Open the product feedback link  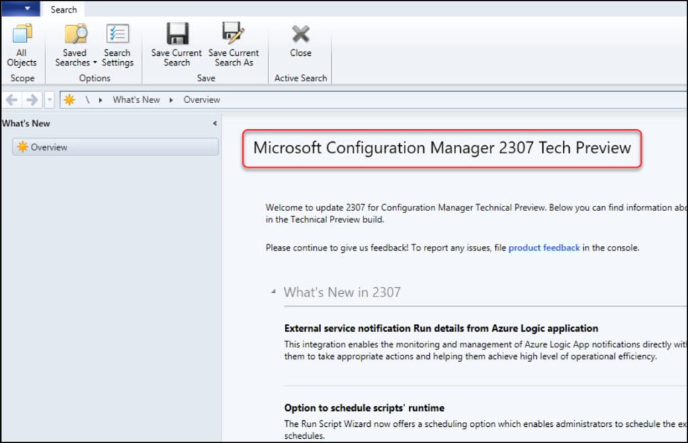[544, 247]
